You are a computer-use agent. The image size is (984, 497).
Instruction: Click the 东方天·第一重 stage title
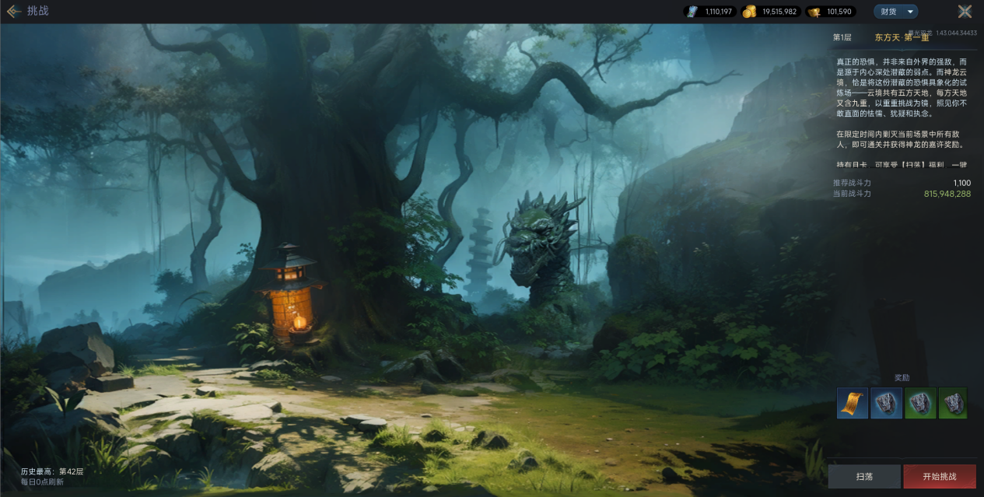pyautogui.click(x=902, y=37)
